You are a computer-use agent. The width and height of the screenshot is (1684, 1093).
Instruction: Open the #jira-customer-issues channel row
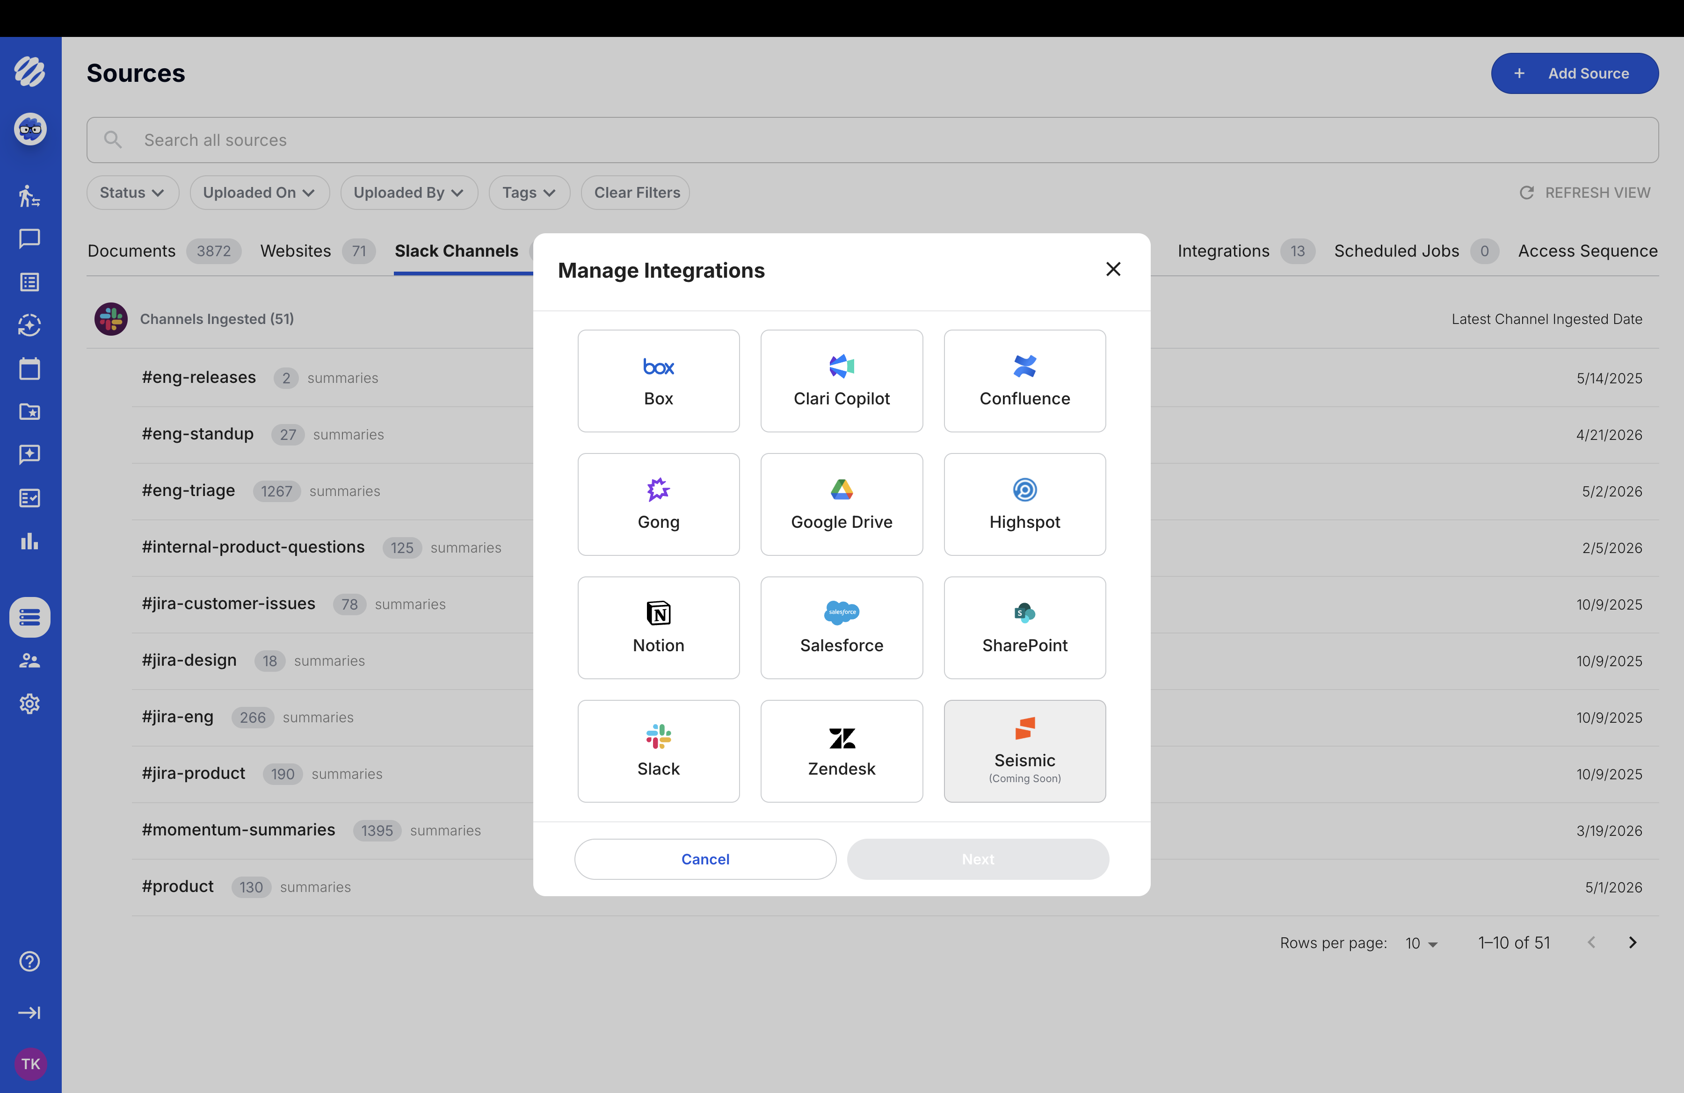tap(894, 604)
